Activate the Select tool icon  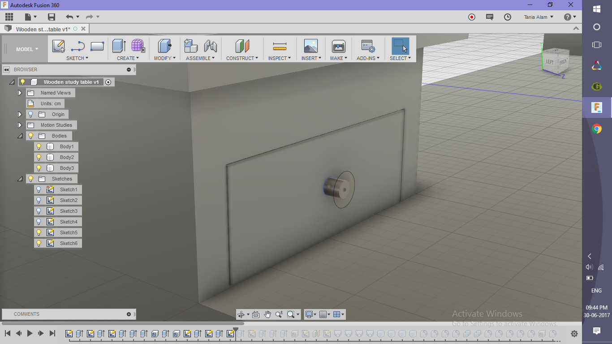(x=400, y=46)
